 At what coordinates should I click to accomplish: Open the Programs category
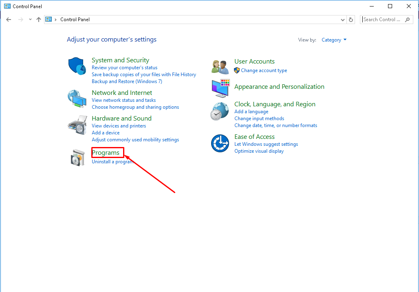[106, 153]
